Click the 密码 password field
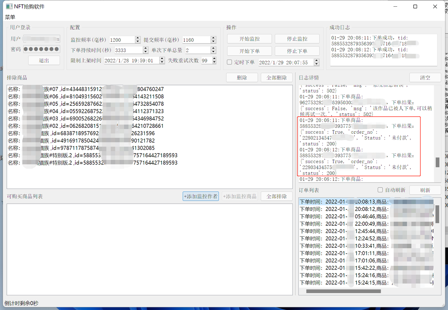Image resolution: width=448 pixels, height=310 pixels. coord(41,49)
